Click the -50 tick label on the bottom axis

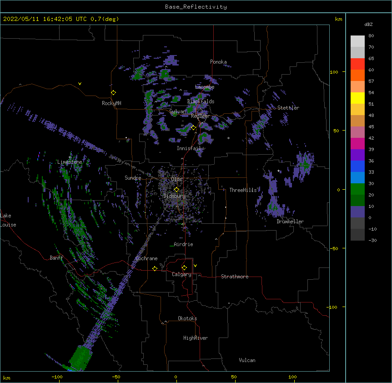click(x=116, y=377)
